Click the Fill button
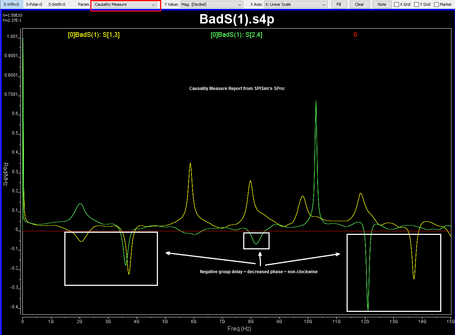Image resolution: width=455 pixels, height=335 pixels. tap(339, 4)
